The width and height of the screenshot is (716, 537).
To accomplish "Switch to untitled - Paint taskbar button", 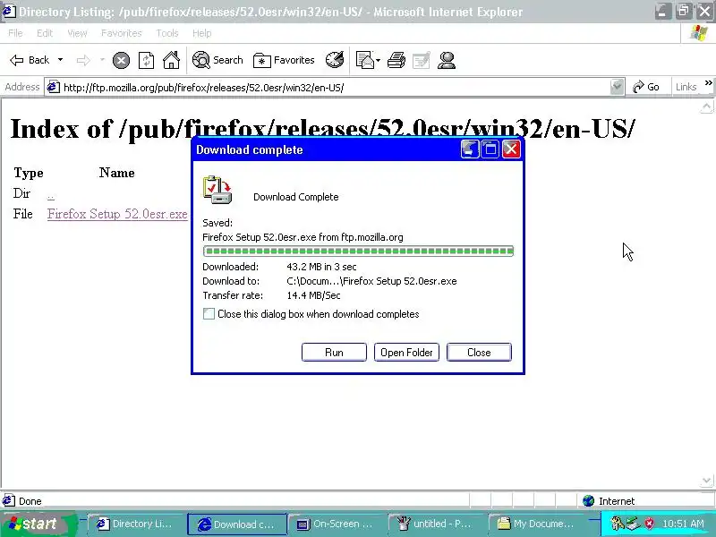I will (x=436, y=524).
